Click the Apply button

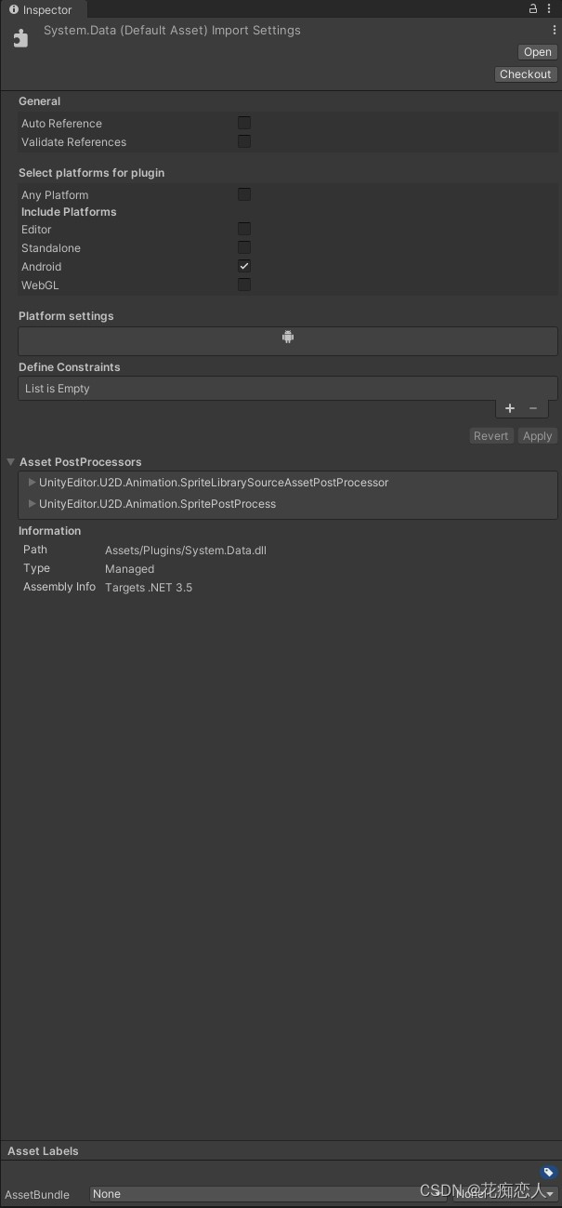(538, 435)
